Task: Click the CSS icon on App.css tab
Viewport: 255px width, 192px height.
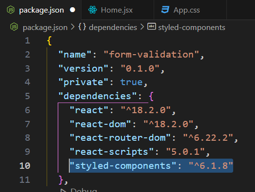Action: tap(165, 10)
